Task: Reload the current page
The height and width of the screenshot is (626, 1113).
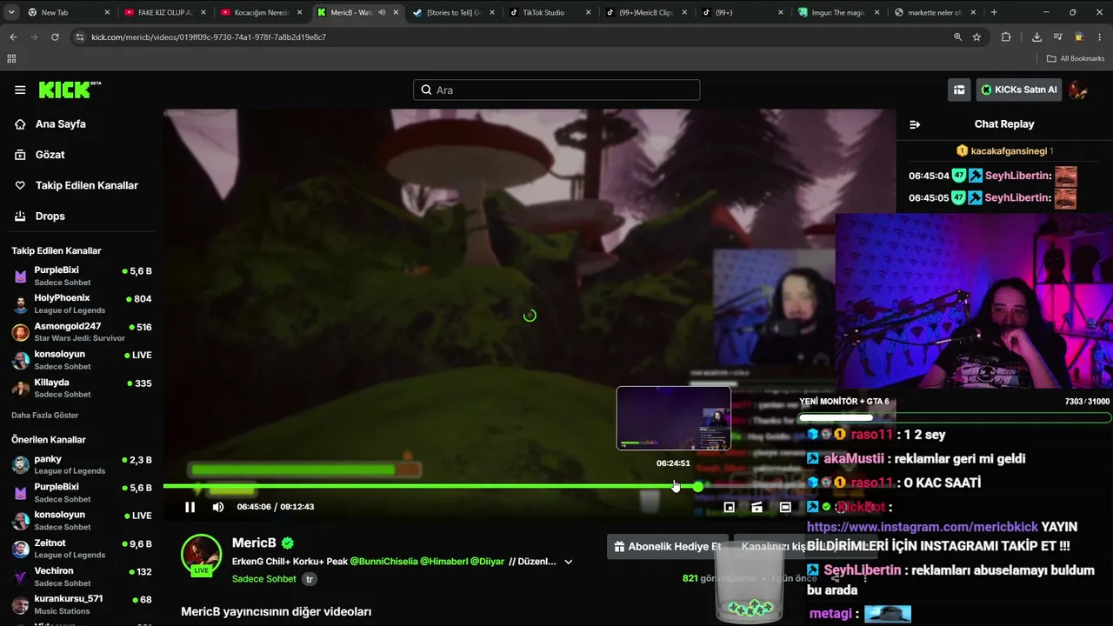Action: click(x=55, y=37)
